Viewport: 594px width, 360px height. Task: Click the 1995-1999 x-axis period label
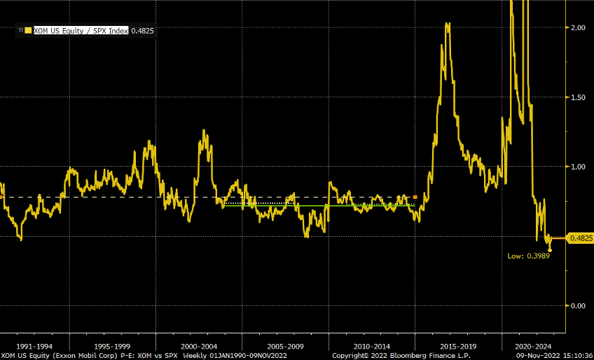112,347
